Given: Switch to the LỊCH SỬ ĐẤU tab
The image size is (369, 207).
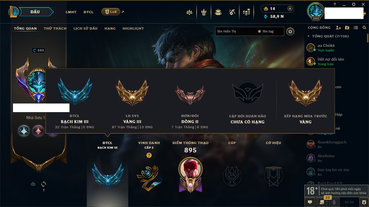Looking at the screenshot, I should click(85, 28).
